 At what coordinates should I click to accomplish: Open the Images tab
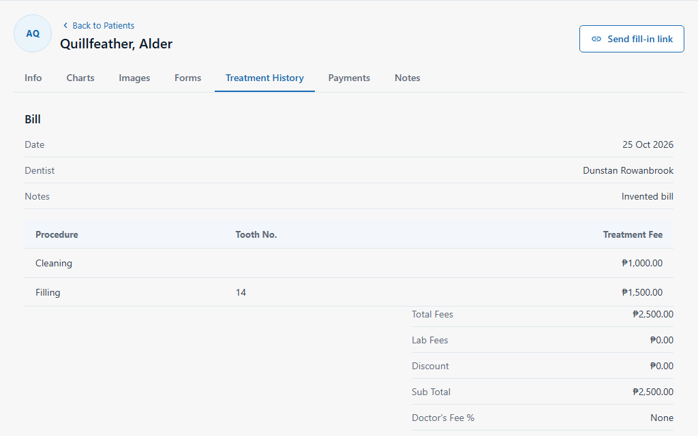(134, 78)
